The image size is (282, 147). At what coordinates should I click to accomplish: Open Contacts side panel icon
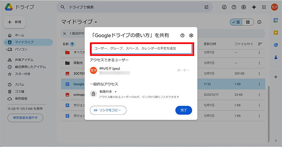coord(276,57)
